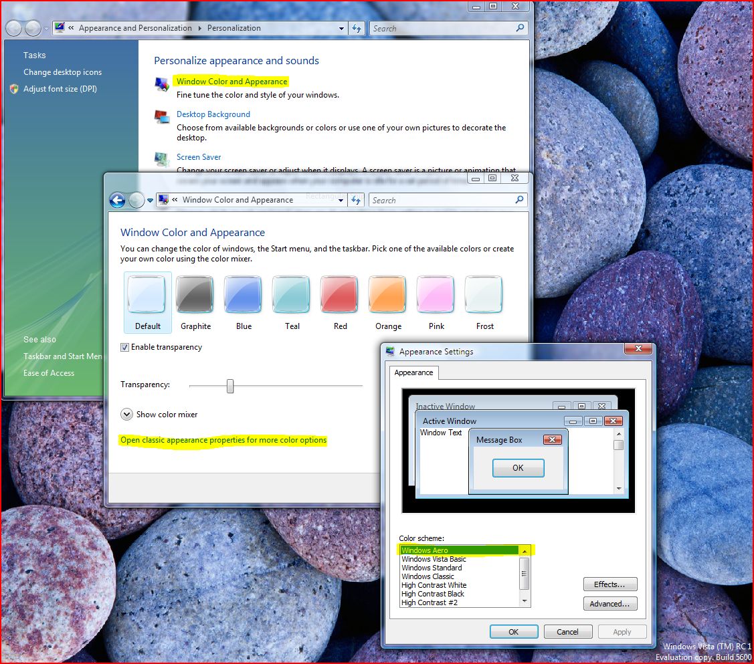The image size is (754, 664).
Task: Click the Advanced... button
Action: click(609, 603)
